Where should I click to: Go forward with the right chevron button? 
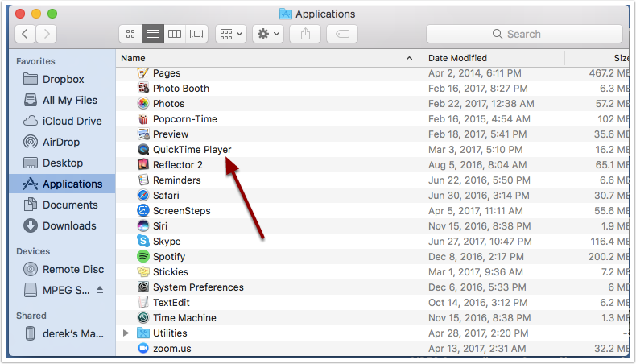pyautogui.click(x=46, y=34)
